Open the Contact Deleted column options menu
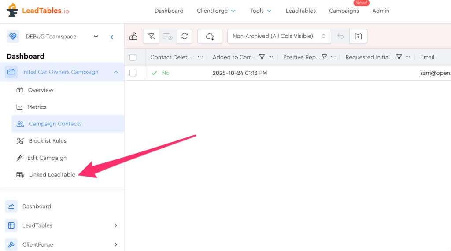This screenshot has width=451, height=251. [x=200, y=57]
